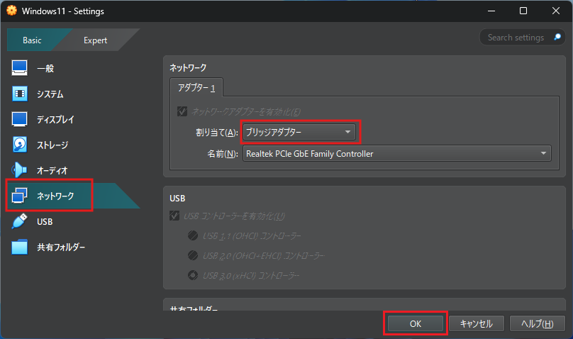Switch to the Expert tab
This screenshot has width=573, height=339.
[x=95, y=40]
